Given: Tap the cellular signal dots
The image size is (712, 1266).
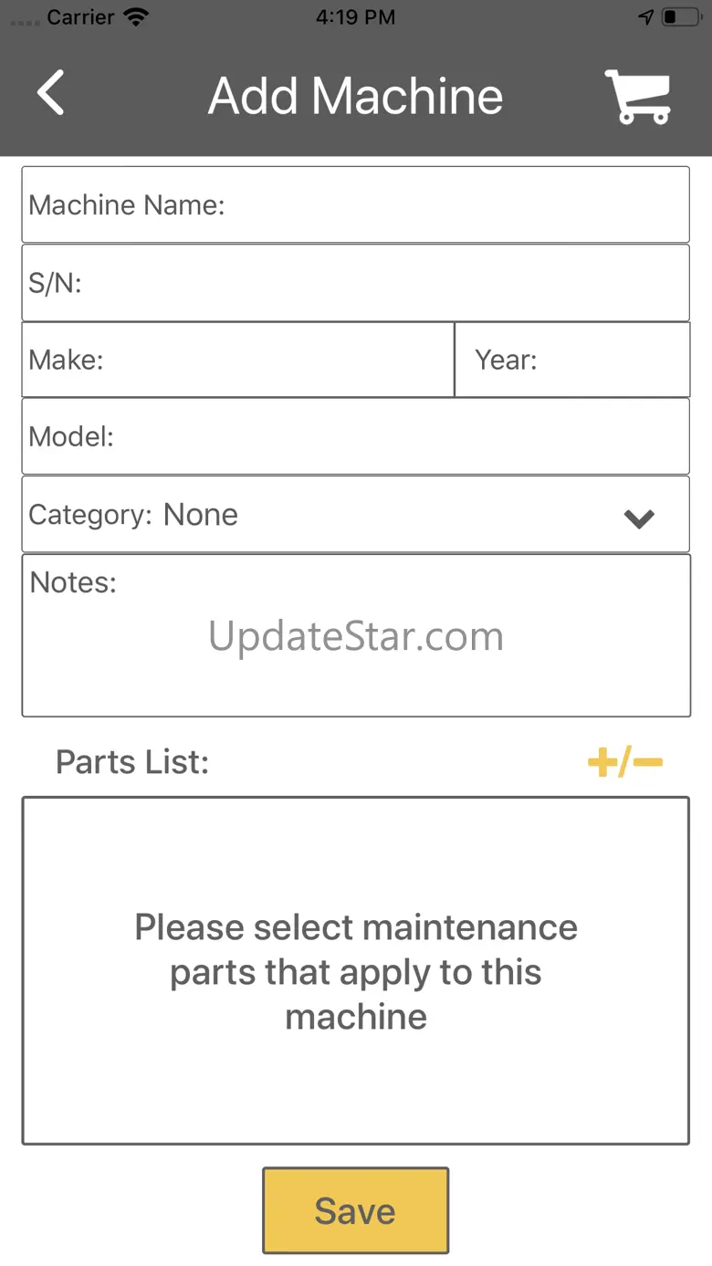Looking at the screenshot, I should click(25, 19).
